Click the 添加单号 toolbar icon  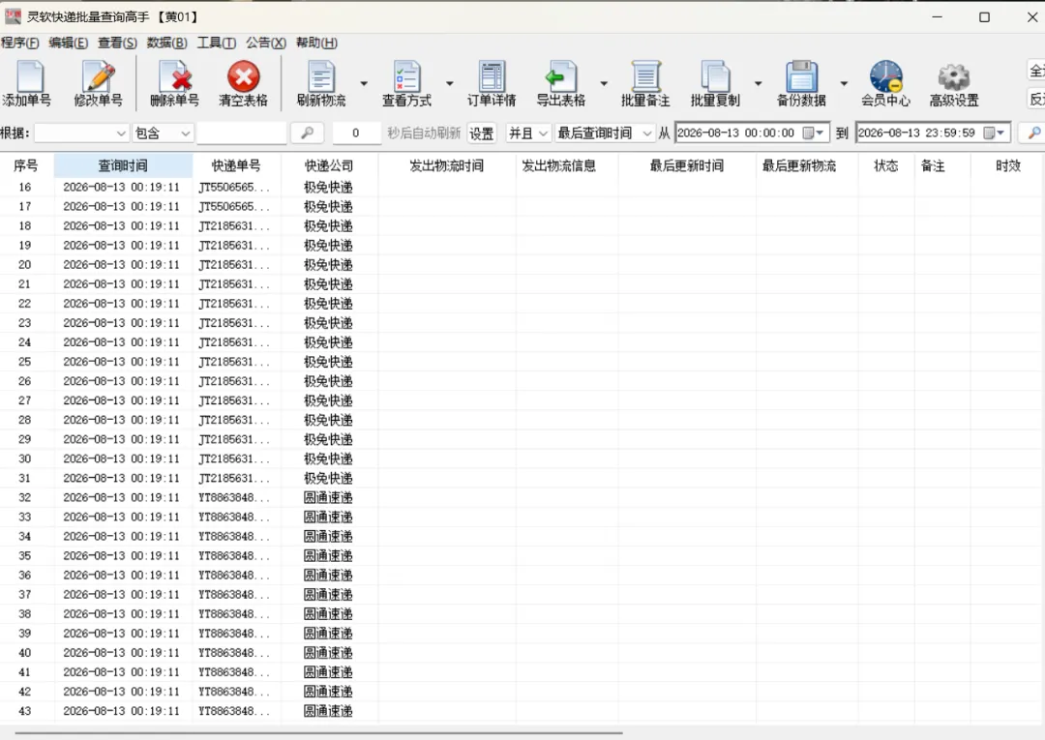click(x=27, y=84)
